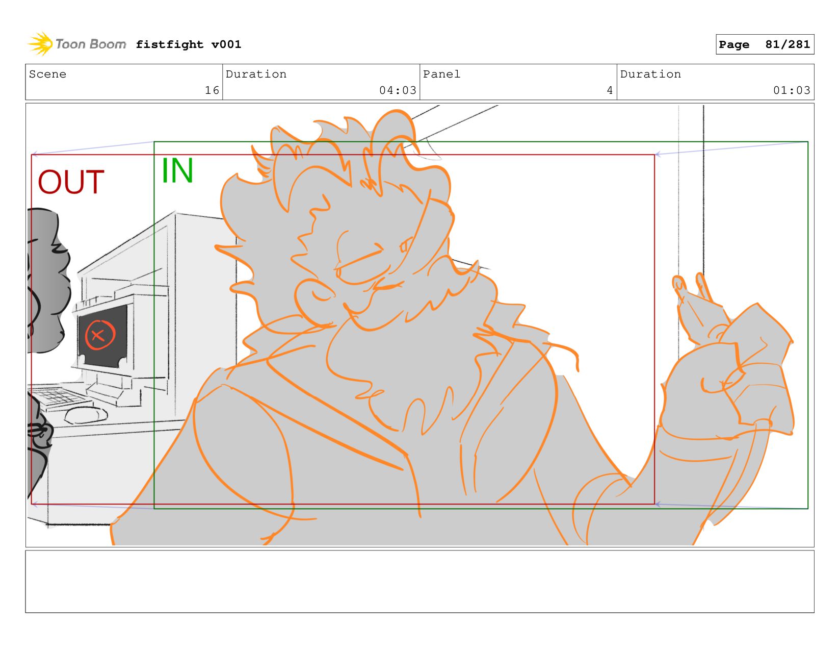
Task: Click the green 'IN' camera label
Action: pyautogui.click(x=177, y=170)
